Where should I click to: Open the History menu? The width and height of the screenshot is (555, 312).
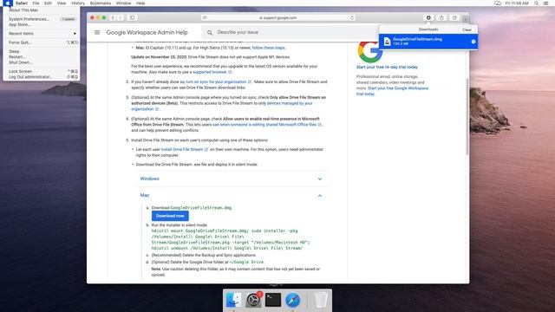tap(78, 3)
